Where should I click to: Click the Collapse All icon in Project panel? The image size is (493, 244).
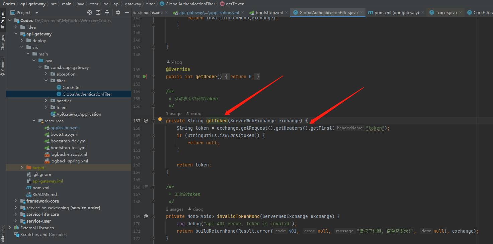click(x=107, y=12)
